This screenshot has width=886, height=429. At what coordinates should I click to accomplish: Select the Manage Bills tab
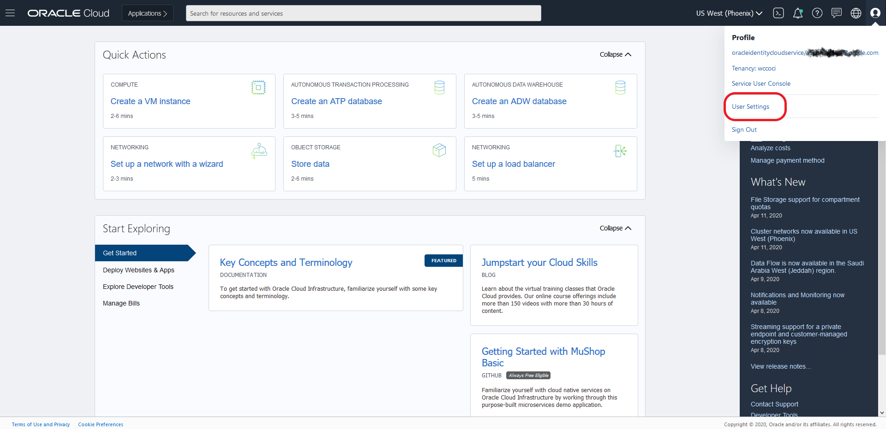tap(121, 303)
